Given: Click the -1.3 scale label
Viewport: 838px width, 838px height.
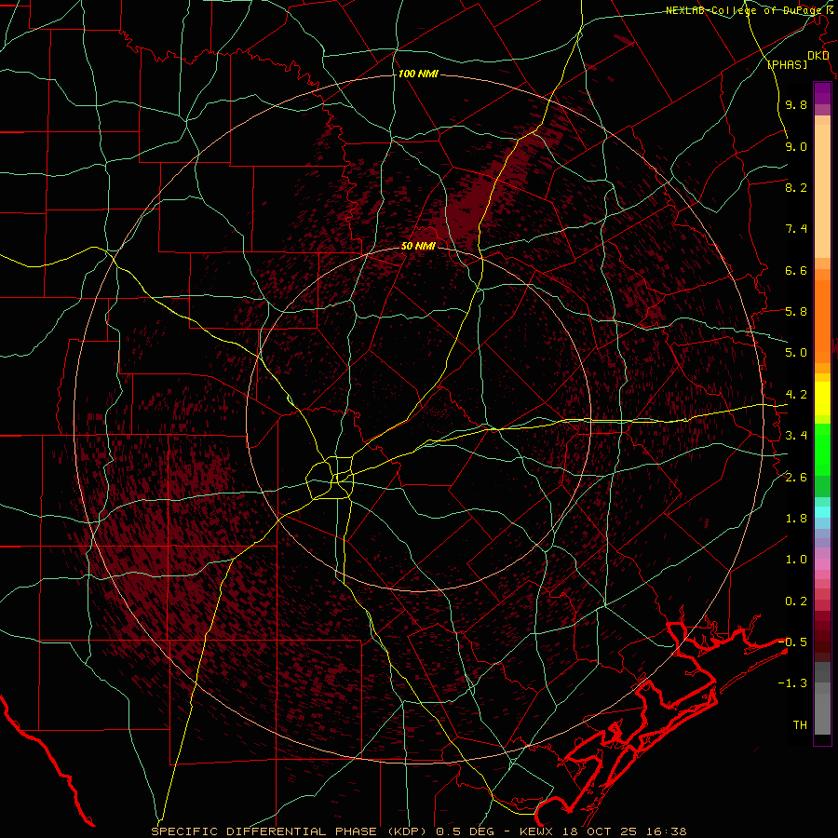Looking at the screenshot, I should tap(792, 683).
